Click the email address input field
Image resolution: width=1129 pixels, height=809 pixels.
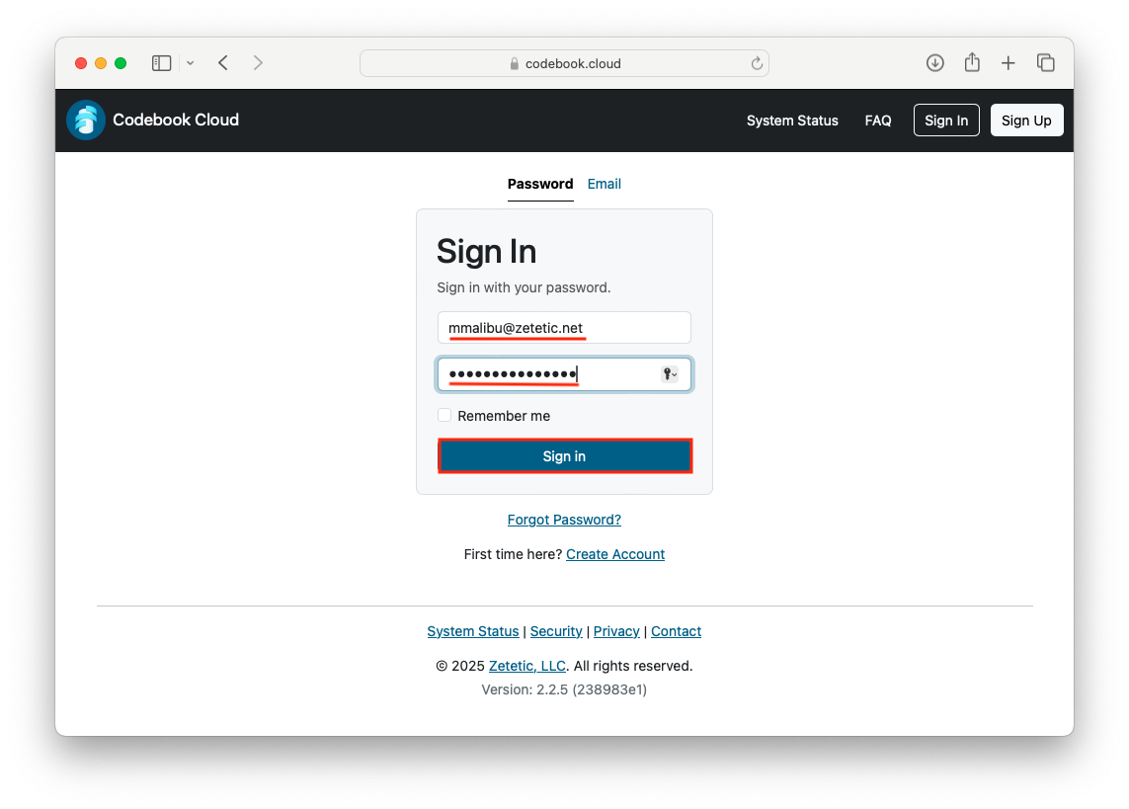(x=564, y=327)
